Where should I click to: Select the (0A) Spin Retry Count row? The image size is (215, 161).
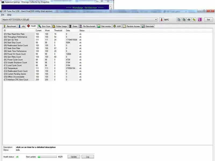[42, 57]
